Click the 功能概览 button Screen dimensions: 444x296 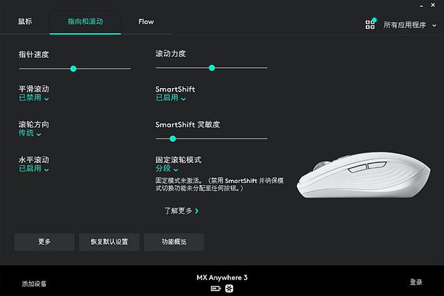point(174,242)
